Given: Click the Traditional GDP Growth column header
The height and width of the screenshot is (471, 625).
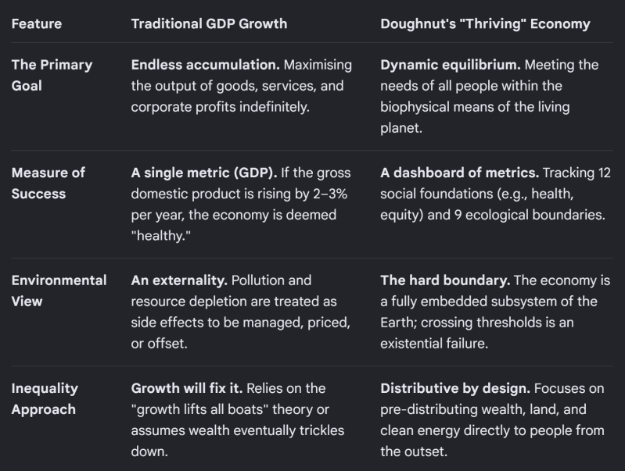Looking at the screenshot, I should pyautogui.click(x=210, y=24).
